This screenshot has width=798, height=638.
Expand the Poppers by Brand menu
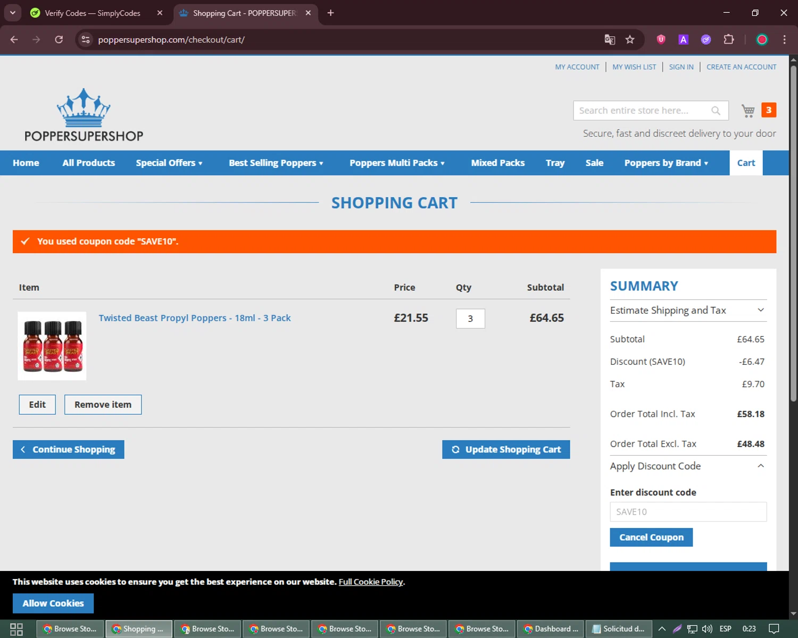click(666, 163)
